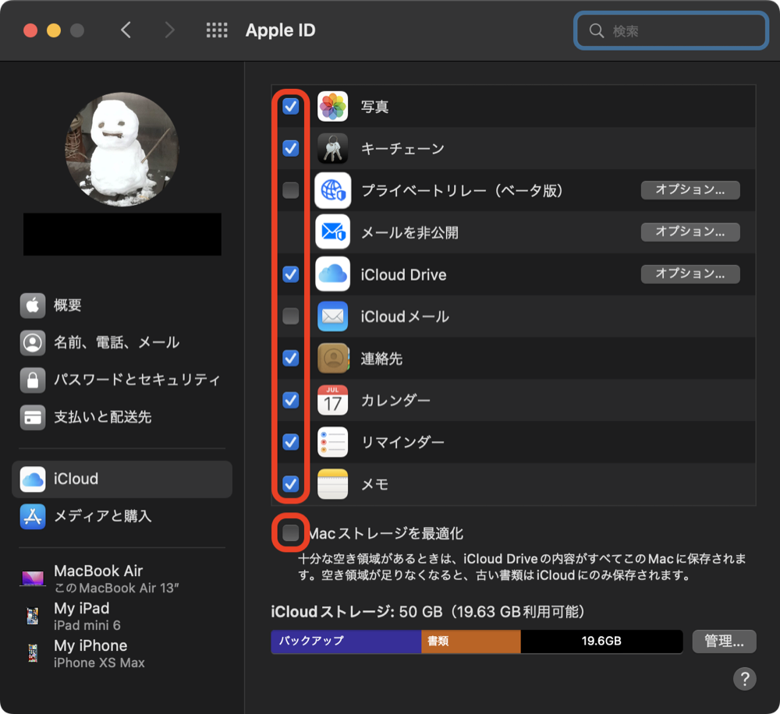Click the person icon beside 名前、電話、メール
Image resolution: width=780 pixels, height=714 pixels.
[32, 343]
